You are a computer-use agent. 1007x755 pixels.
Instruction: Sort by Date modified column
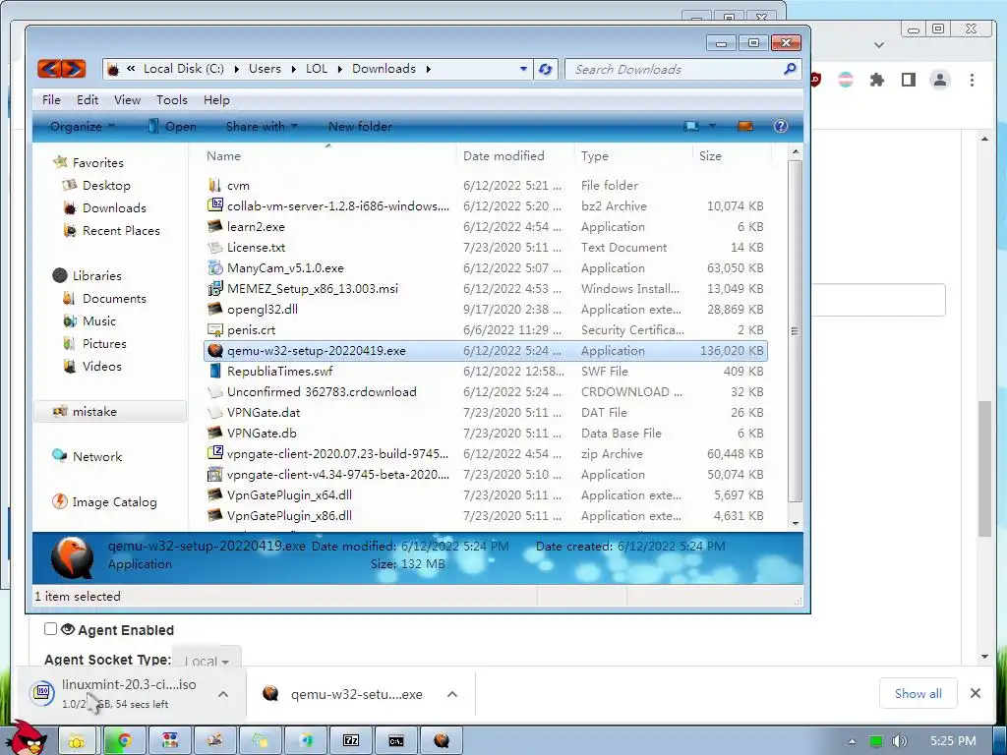tap(503, 156)
